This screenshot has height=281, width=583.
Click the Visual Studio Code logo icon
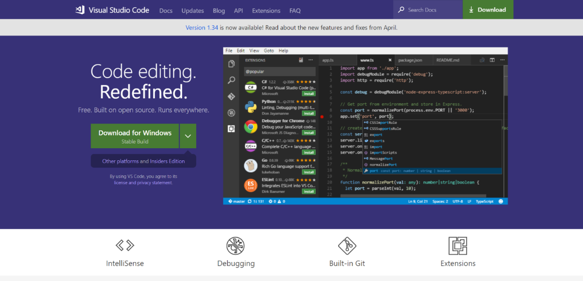pyautogui.click(x=80, y=10)
